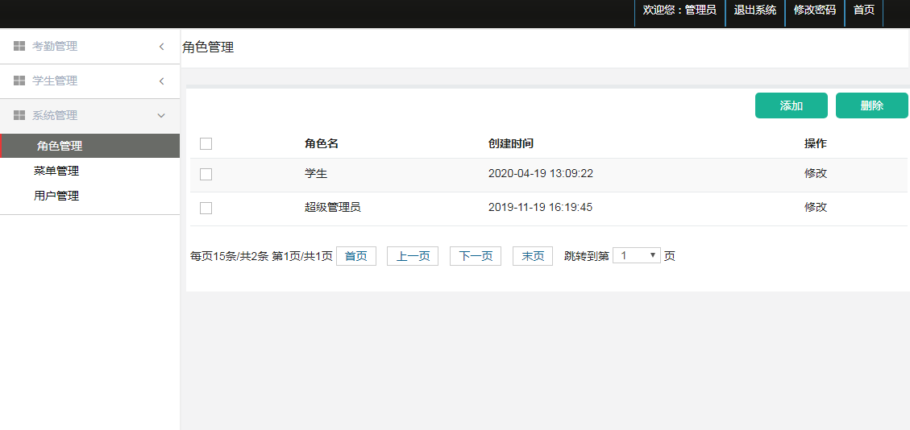The height and width of the screenshot is (430, 910).
Task: Click the grid icon beside 学生管理
Action: click(19, 81)
